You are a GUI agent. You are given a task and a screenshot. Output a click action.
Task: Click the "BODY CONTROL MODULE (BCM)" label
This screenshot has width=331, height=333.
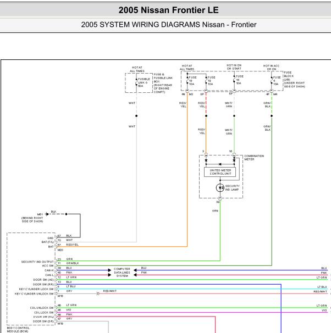click(18, 330)
